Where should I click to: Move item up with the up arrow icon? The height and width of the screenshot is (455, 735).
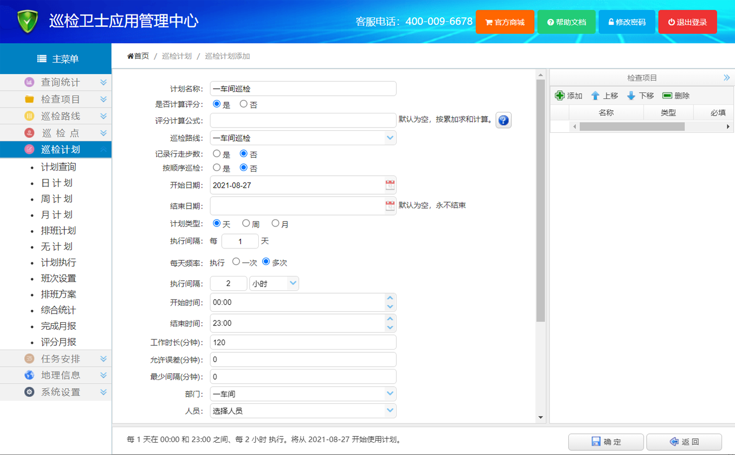click(595, 96)
